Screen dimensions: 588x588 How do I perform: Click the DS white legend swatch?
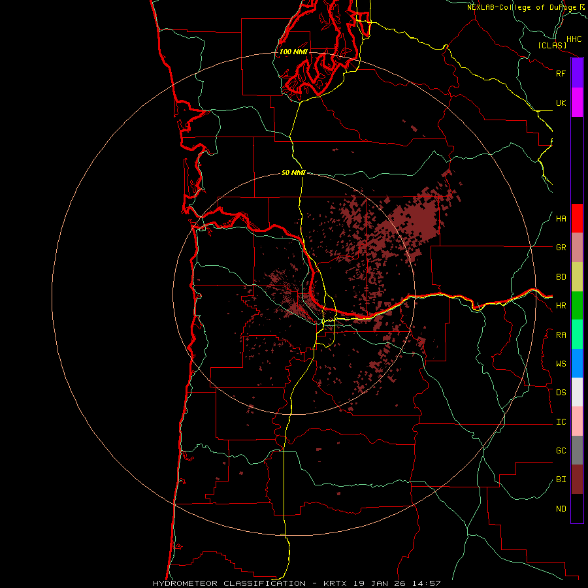[577, 392]
